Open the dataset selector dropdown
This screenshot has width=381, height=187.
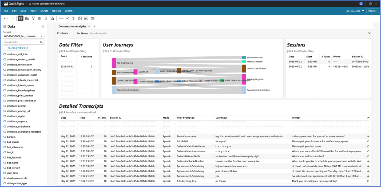24,36
